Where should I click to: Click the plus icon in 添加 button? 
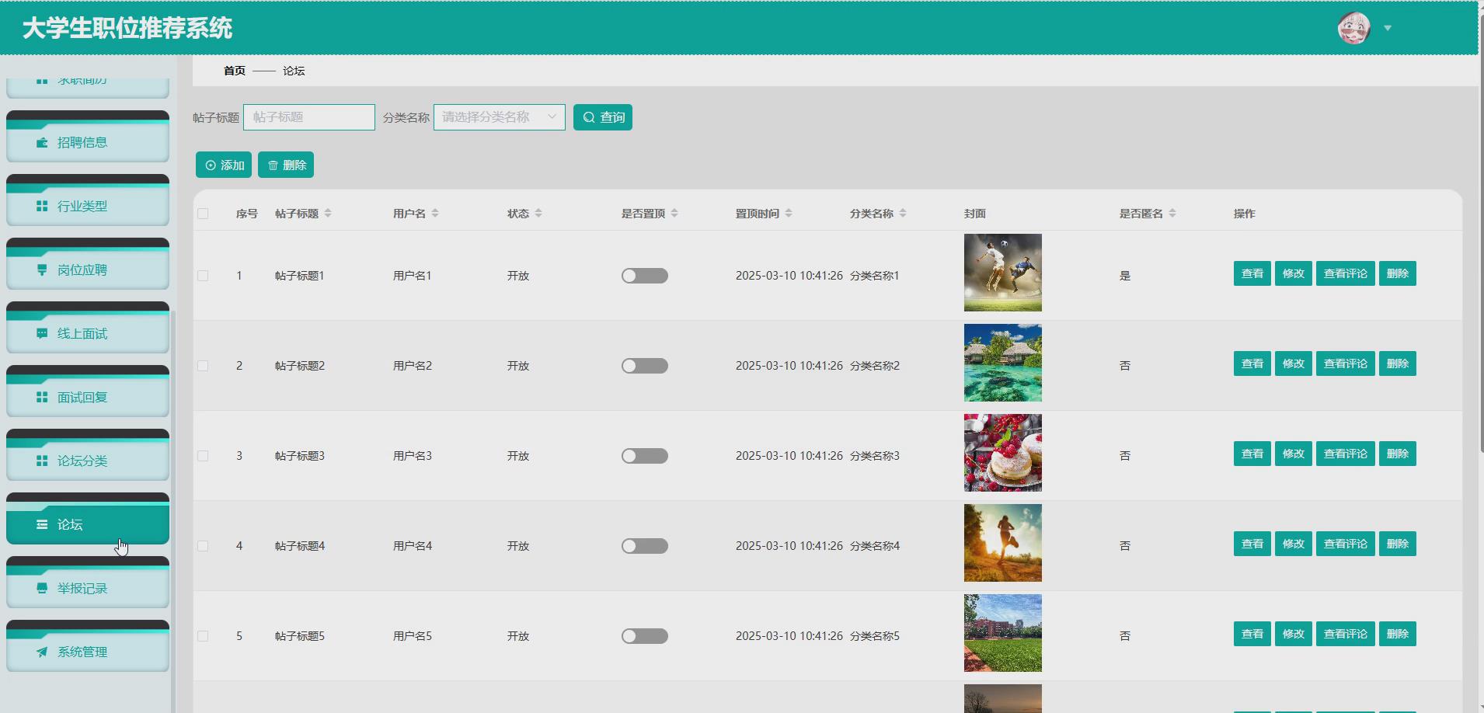tap(211, 165)
